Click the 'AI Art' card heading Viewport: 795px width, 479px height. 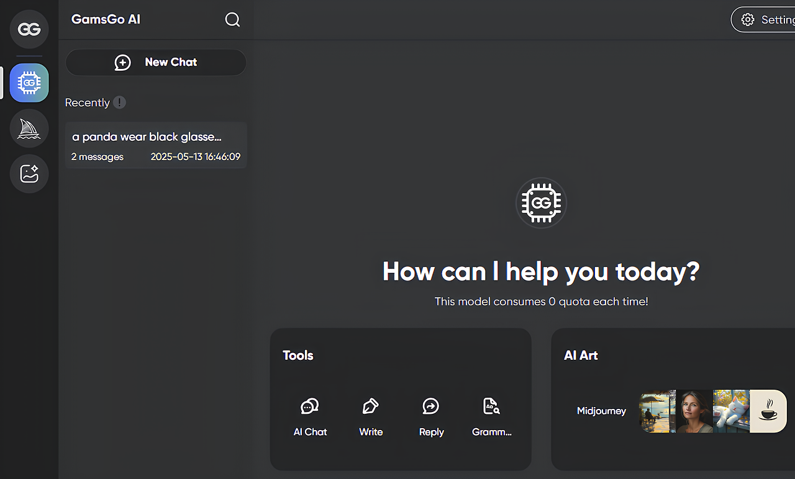pyautogui.click(x=581, y=356)
